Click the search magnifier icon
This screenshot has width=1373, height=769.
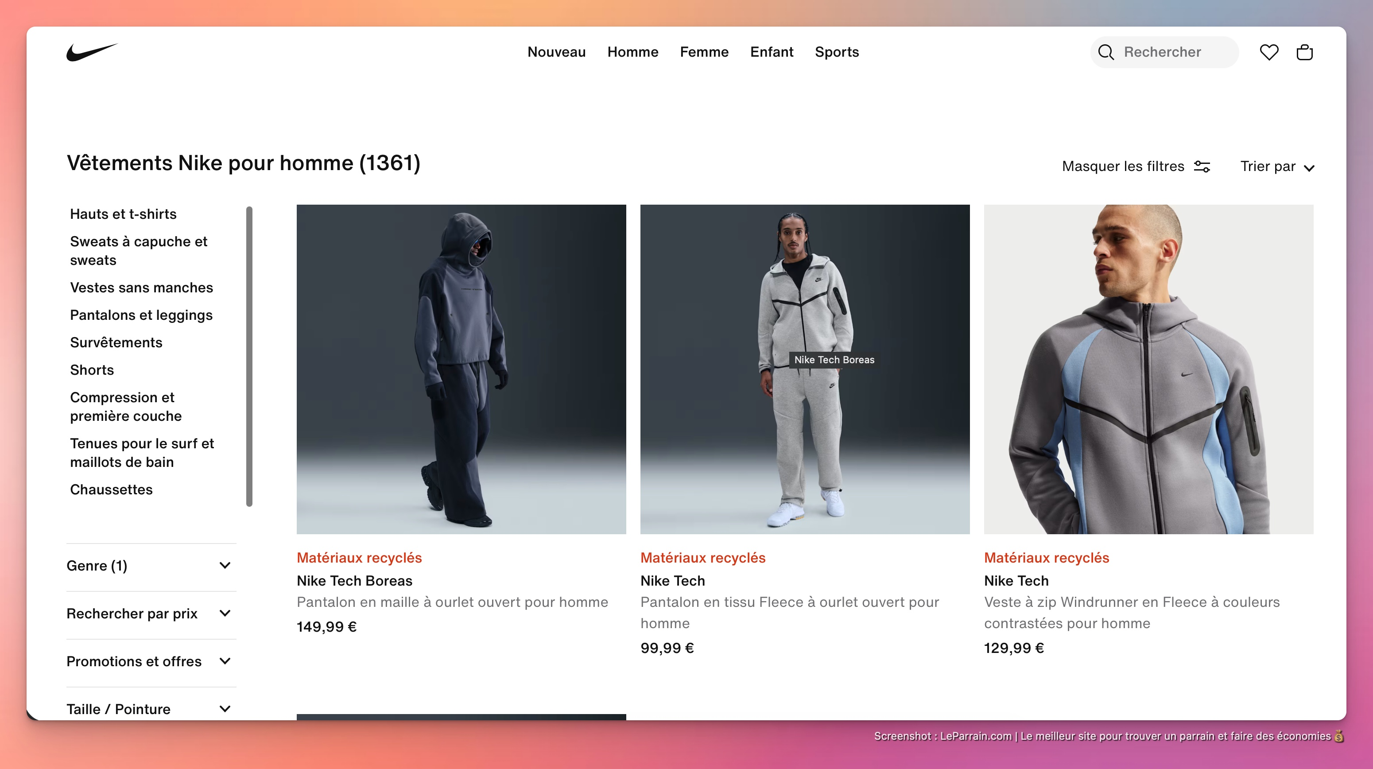pyautogui.click(x=1106, y=52)
